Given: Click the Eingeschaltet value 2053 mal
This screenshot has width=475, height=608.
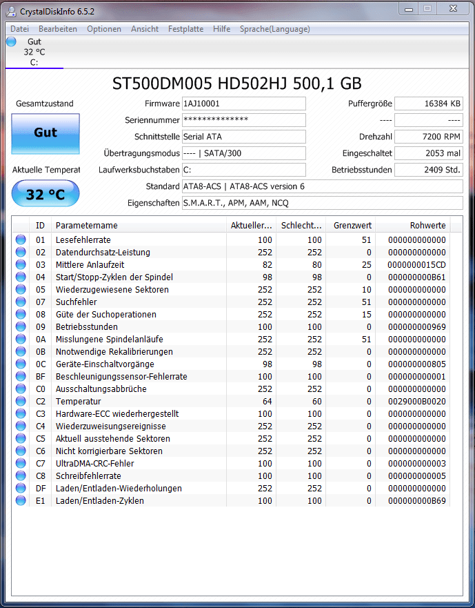Looking at the screenshot, I should pyautogui.click(x=429, y=153).
